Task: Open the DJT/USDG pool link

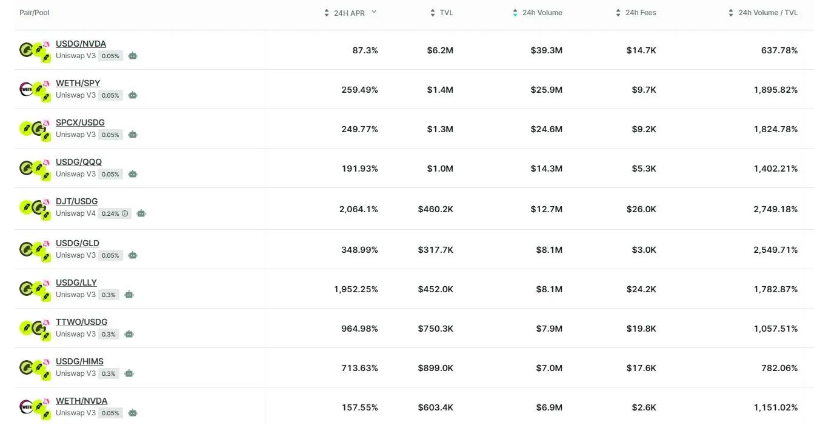Action: [77, 201]
